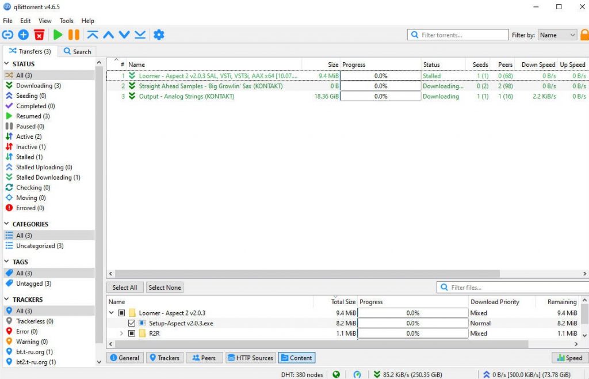Move torrent to bottom of queue
Viewport: 589px width, 379px height.
pyautogui.click(x=140, y=35)
